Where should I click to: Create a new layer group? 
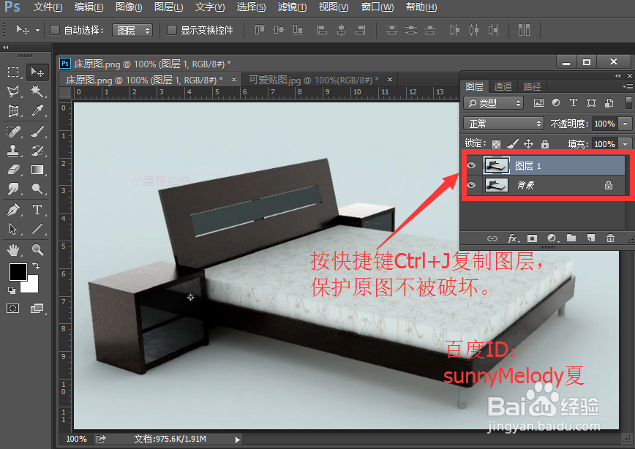pos(571,238)
